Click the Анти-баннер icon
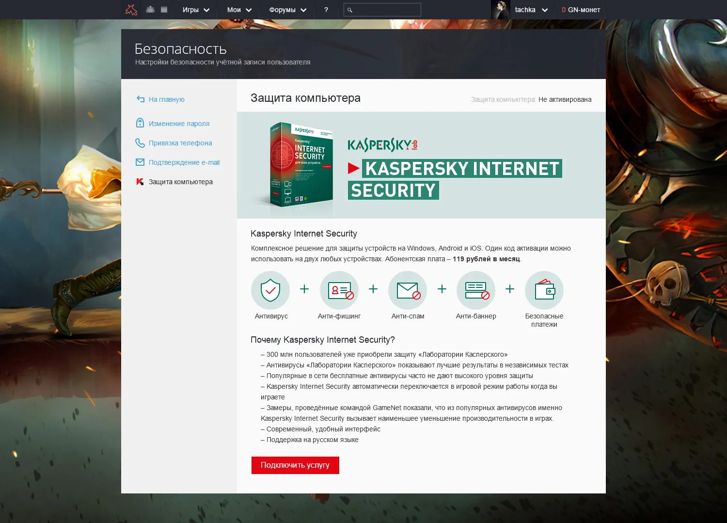This screenshot has height=523, width=727. (x=476, y=290)
